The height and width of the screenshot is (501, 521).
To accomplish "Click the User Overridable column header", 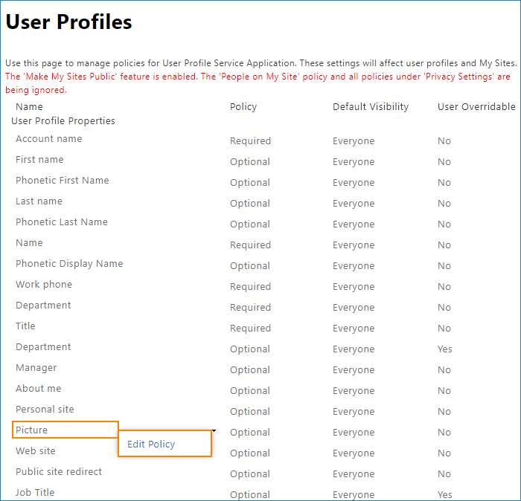I will [476, 106].
